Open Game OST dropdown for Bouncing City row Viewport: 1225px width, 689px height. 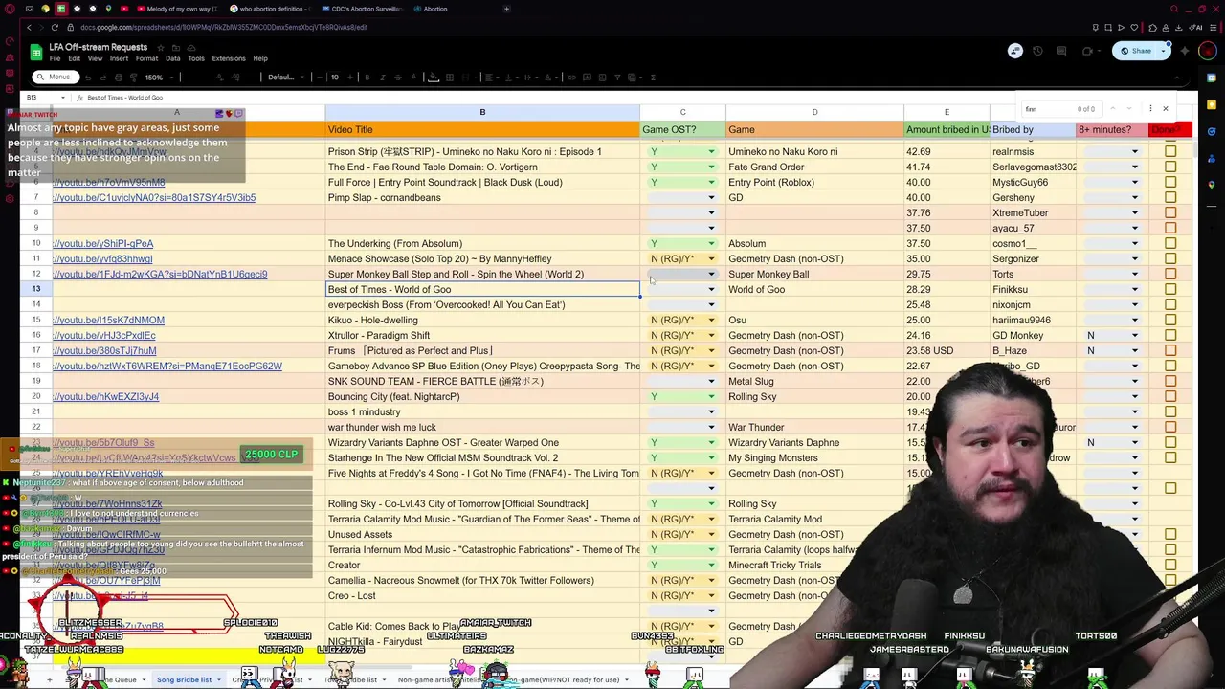(x=711, y=396)
